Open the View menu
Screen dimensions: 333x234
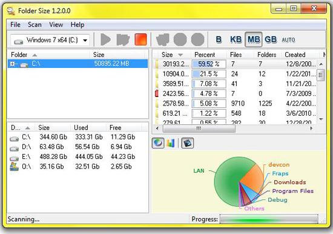click(56, 25)
